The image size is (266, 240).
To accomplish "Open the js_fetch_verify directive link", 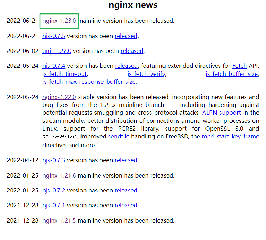I will point(146,74).
